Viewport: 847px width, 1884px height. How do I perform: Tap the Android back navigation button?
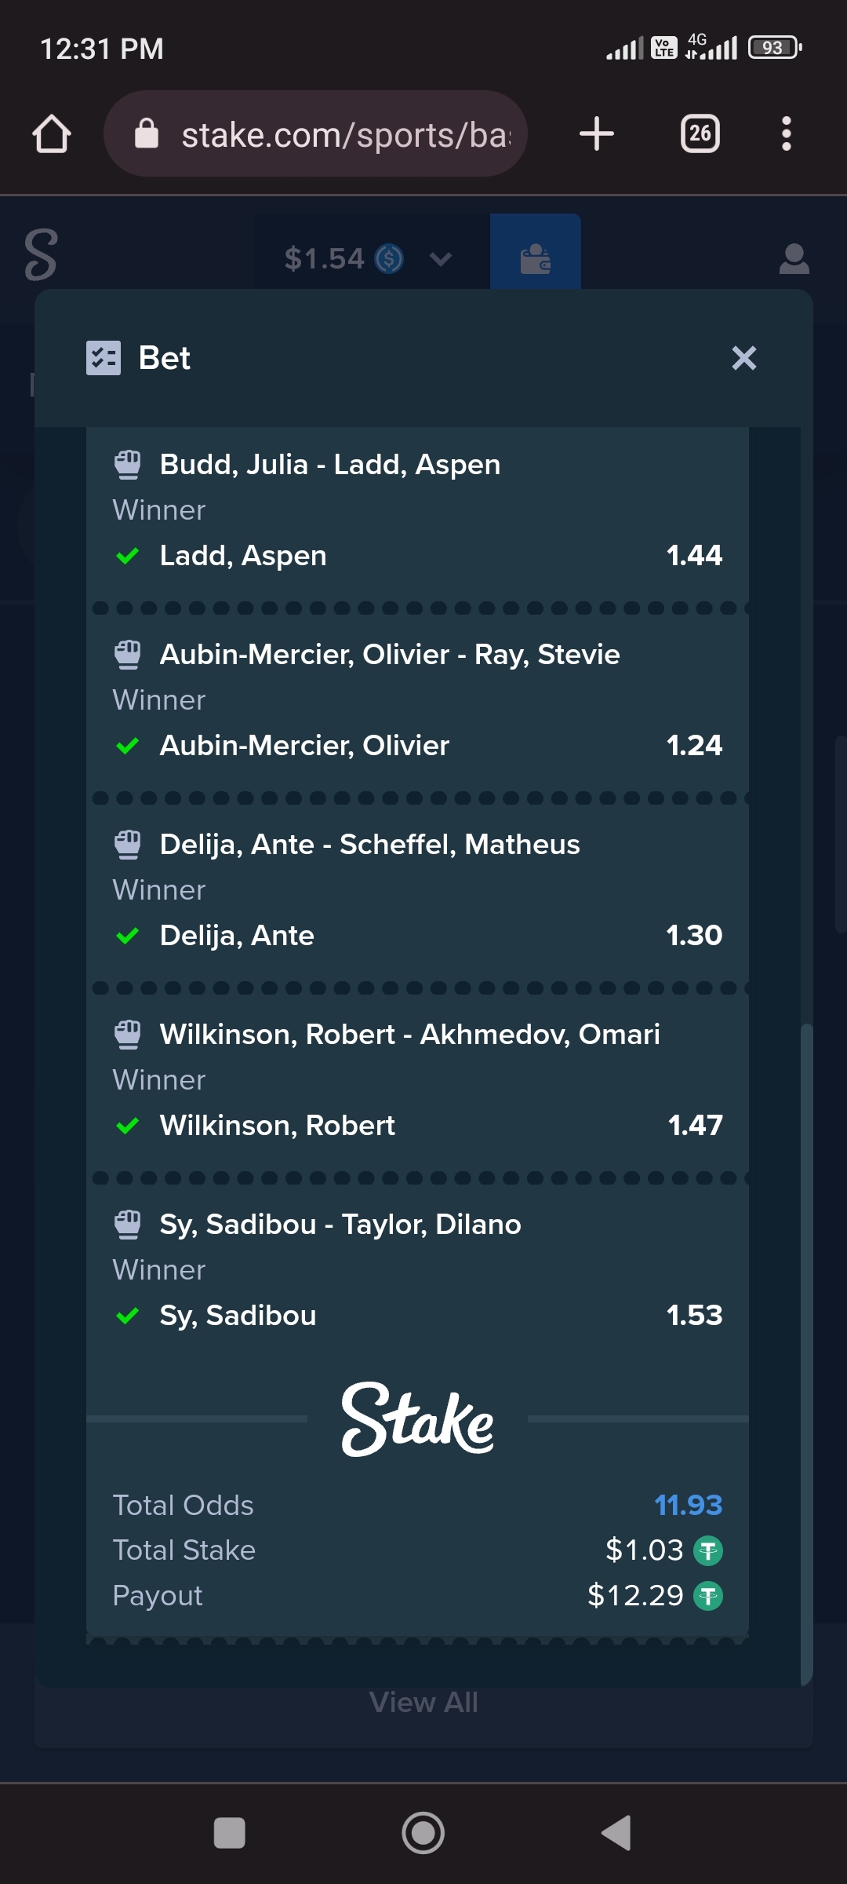pyautogui.click(x=616, y=1834)
